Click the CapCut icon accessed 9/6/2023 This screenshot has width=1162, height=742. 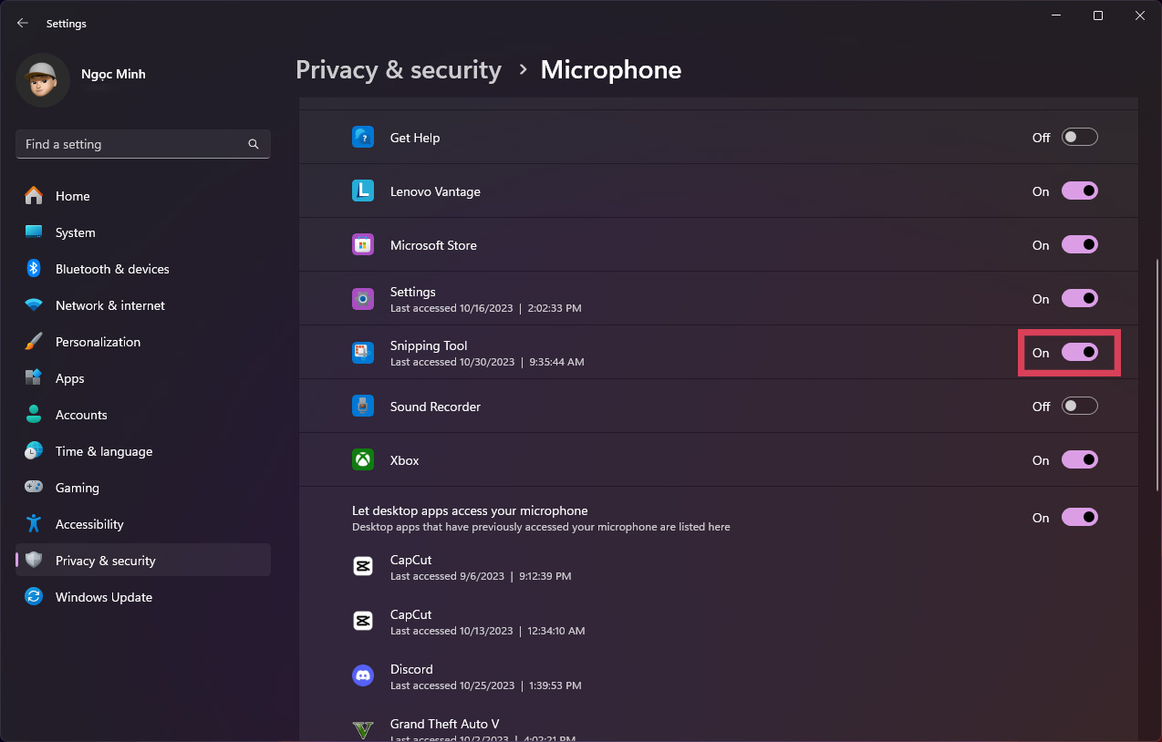point(363,567)
